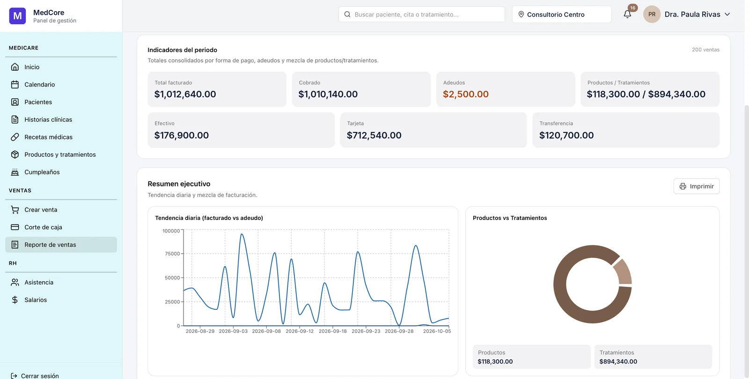This screenshot has width=749, height=379.
Task: Click the Efectivo $176,900.00 value
Action: pyautogui.click(x=182, y=135)
